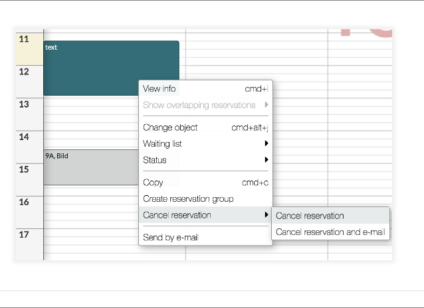The height and width of the screenshot is (308, 424).
Task: Click Cancel reservation in the submenu
Action: [330, 216]
